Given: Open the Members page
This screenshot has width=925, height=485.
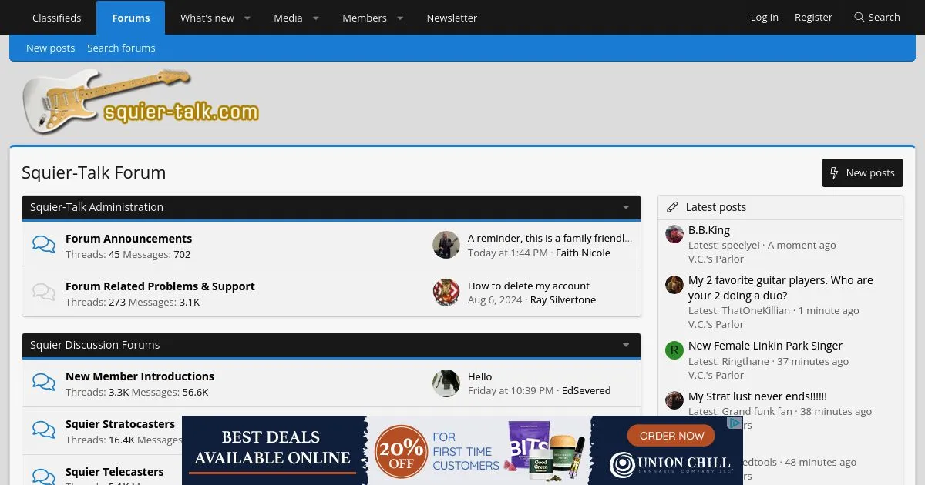Looking at the screenshot, I should coord(365,18).
